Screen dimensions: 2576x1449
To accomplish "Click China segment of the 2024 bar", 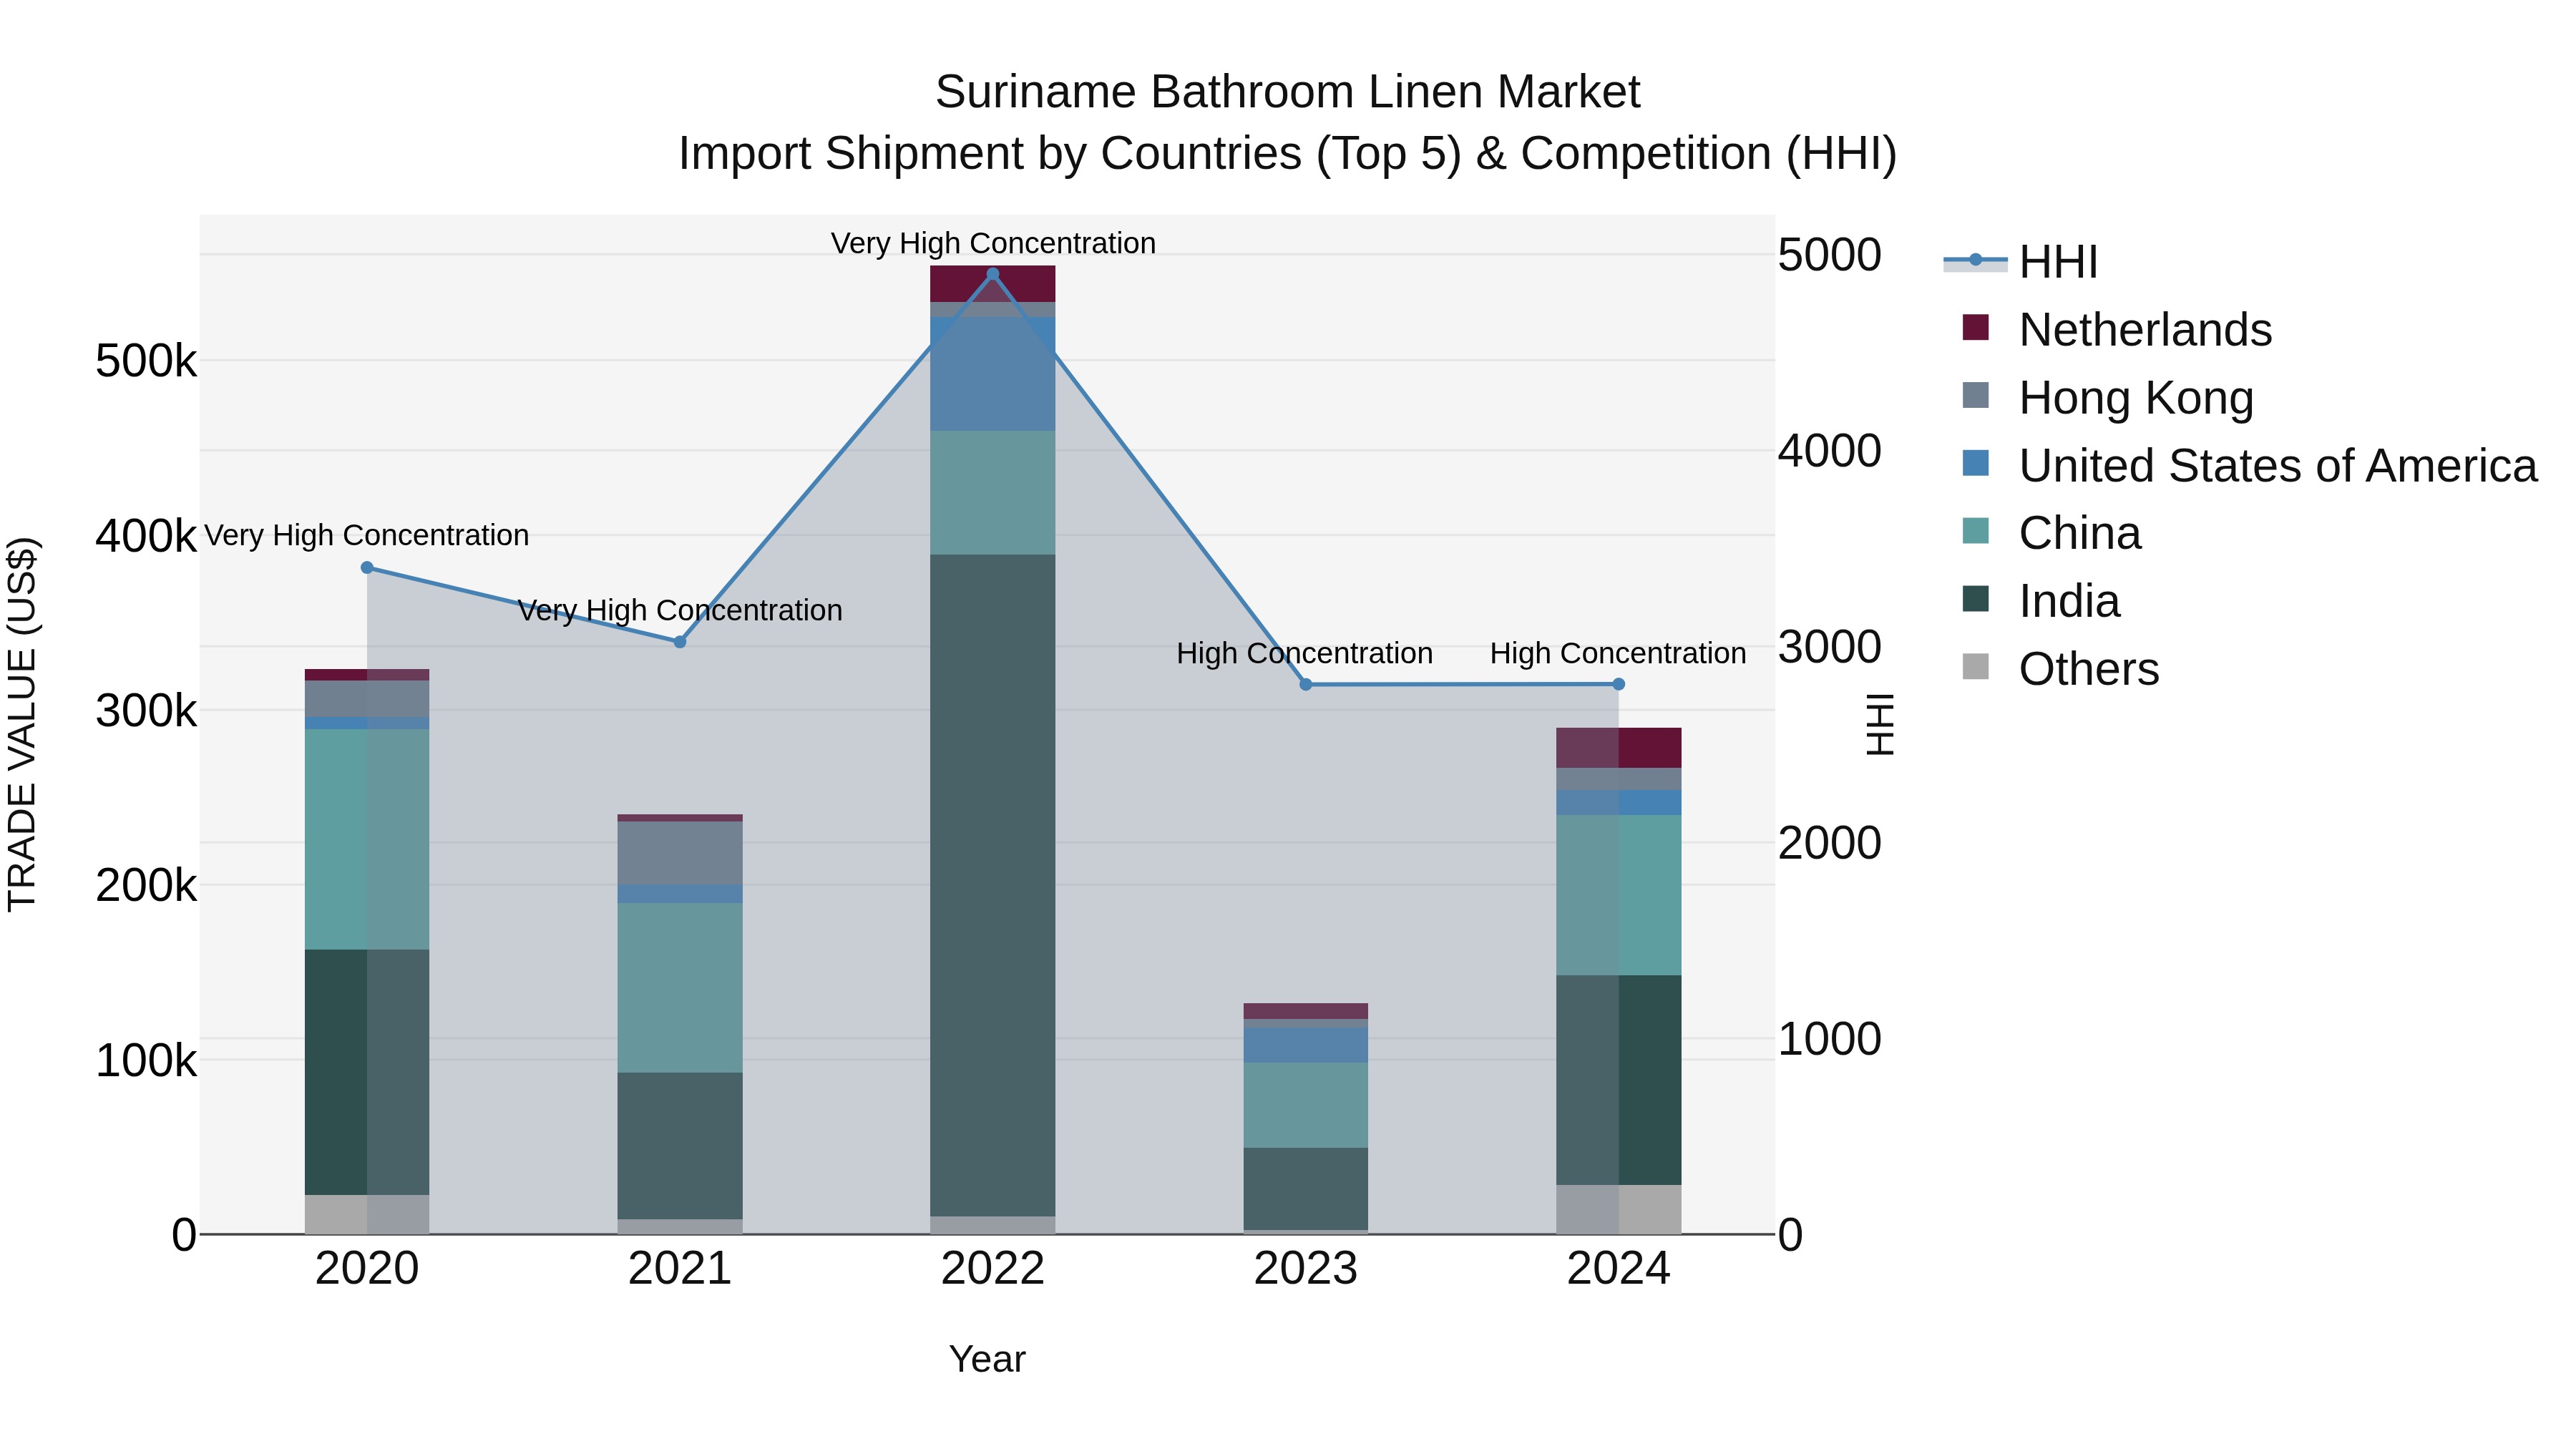I will point(1619,895).
